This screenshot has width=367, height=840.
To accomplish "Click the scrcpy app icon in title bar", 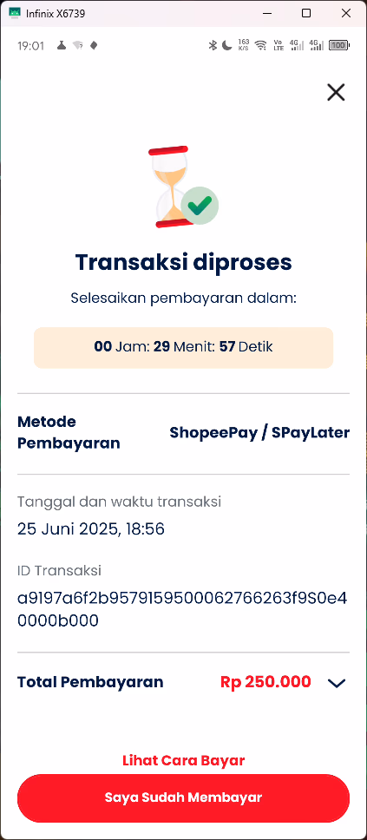I will 15,13.
